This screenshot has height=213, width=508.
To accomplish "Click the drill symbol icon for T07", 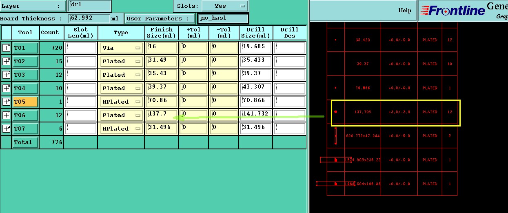I will click(x=6, y=129).
